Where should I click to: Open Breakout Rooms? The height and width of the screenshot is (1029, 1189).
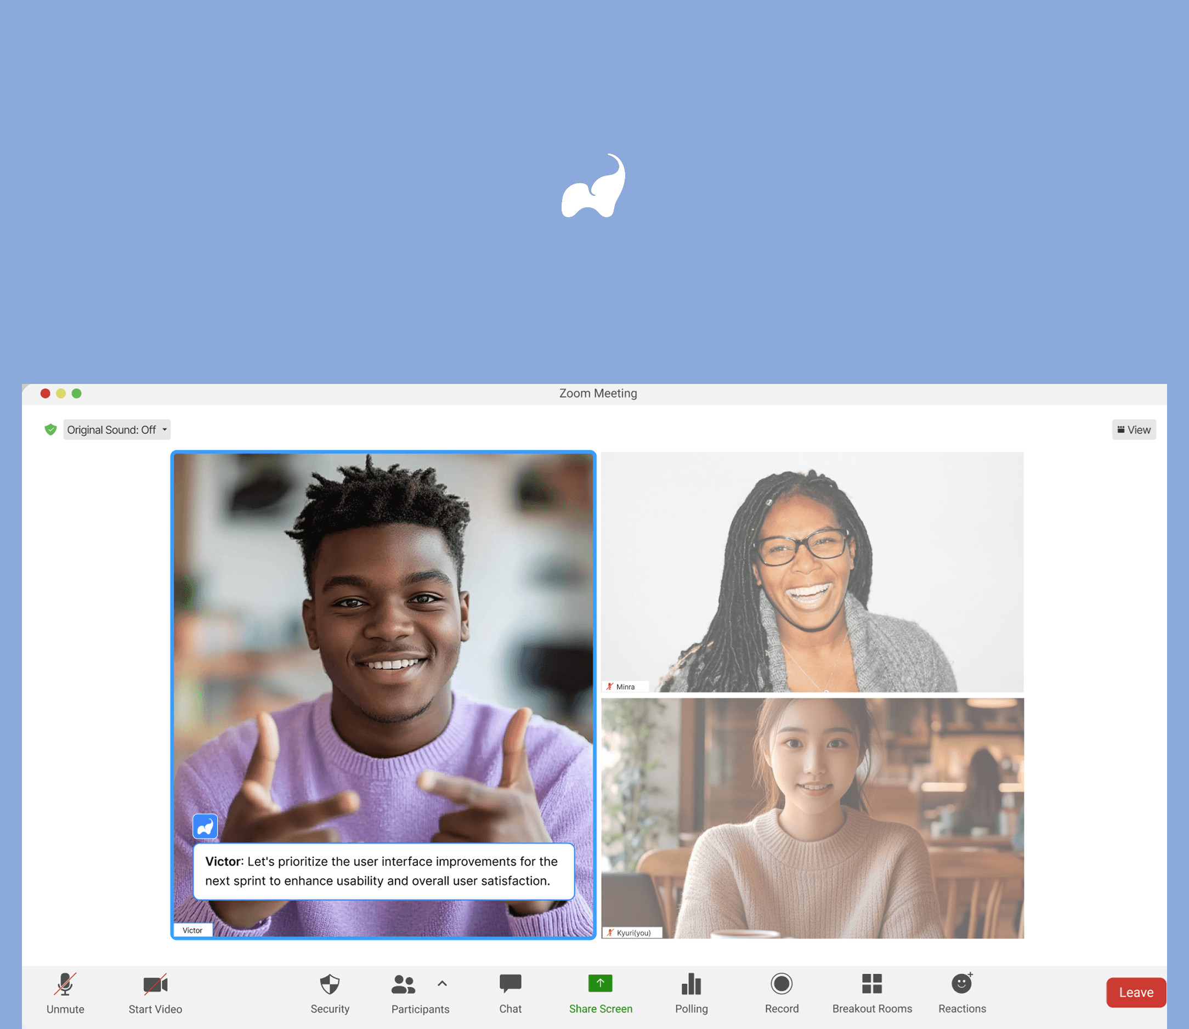pyautogui.click(x=871, y=992)
